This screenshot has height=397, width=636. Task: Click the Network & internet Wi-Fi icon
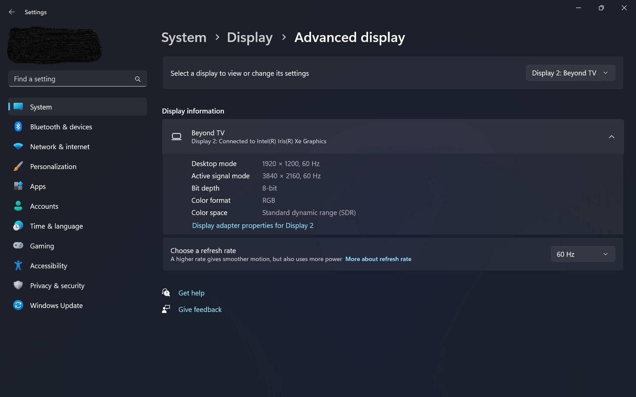(18, 147)
